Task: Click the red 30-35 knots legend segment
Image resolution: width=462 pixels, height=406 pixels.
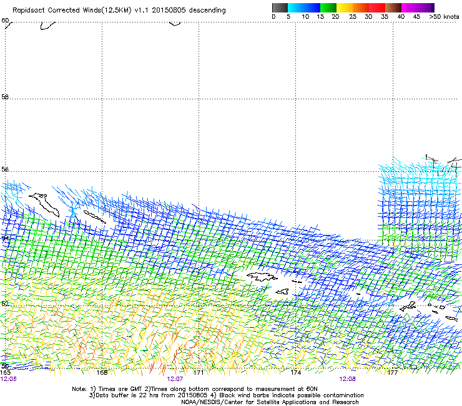Action: click(x=377, y=7)
